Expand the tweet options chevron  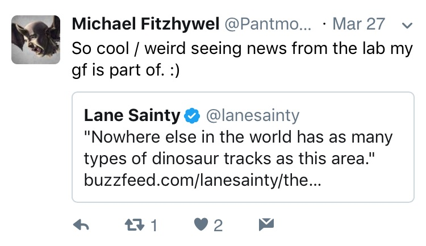pos(406,25)
